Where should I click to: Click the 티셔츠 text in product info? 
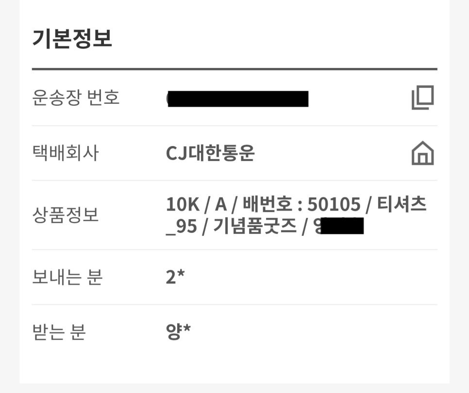pyautogui.click(x=402, y=204)
